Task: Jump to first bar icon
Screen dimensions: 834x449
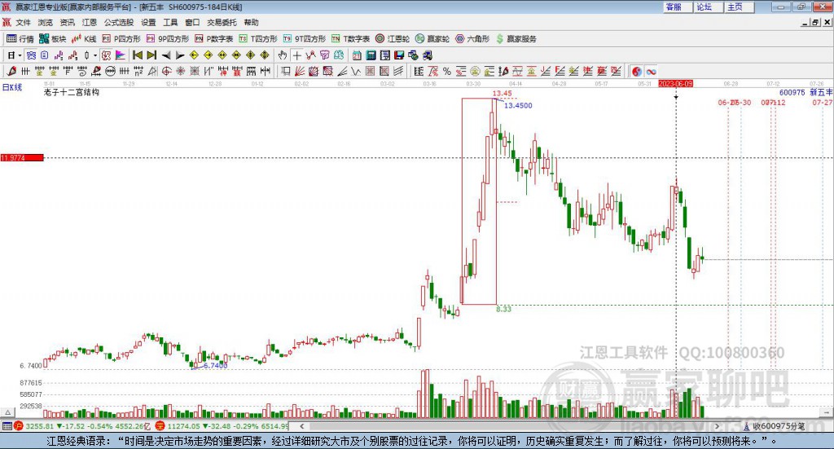Action: 137,55
